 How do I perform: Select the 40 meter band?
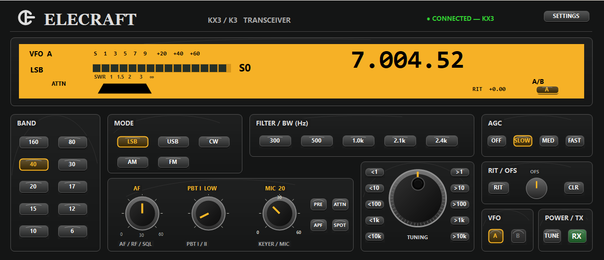pos(34,164)
